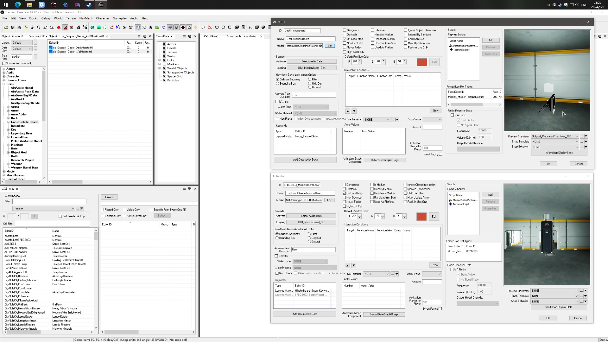Click the red Default Primitive Color swatch
The width and height of the screenshot is (608, 342).
(422, 62)
